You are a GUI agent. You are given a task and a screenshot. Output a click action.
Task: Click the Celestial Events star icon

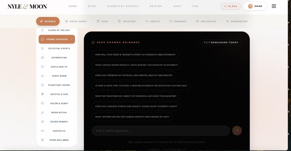tap(43, 48)
